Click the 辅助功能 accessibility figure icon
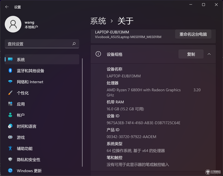Screen dimensions: 223x176 (x=10, y=148)
